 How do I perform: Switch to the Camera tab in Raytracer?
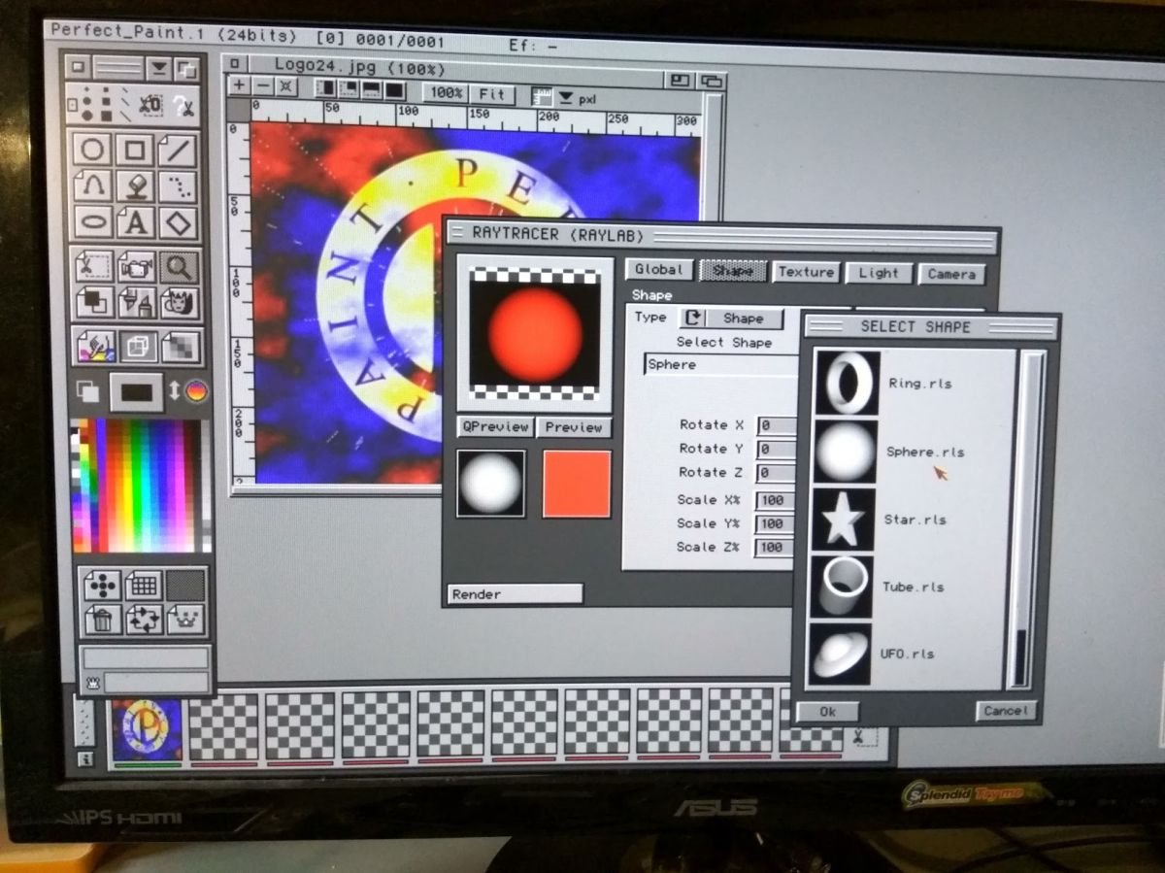point(951,275)
